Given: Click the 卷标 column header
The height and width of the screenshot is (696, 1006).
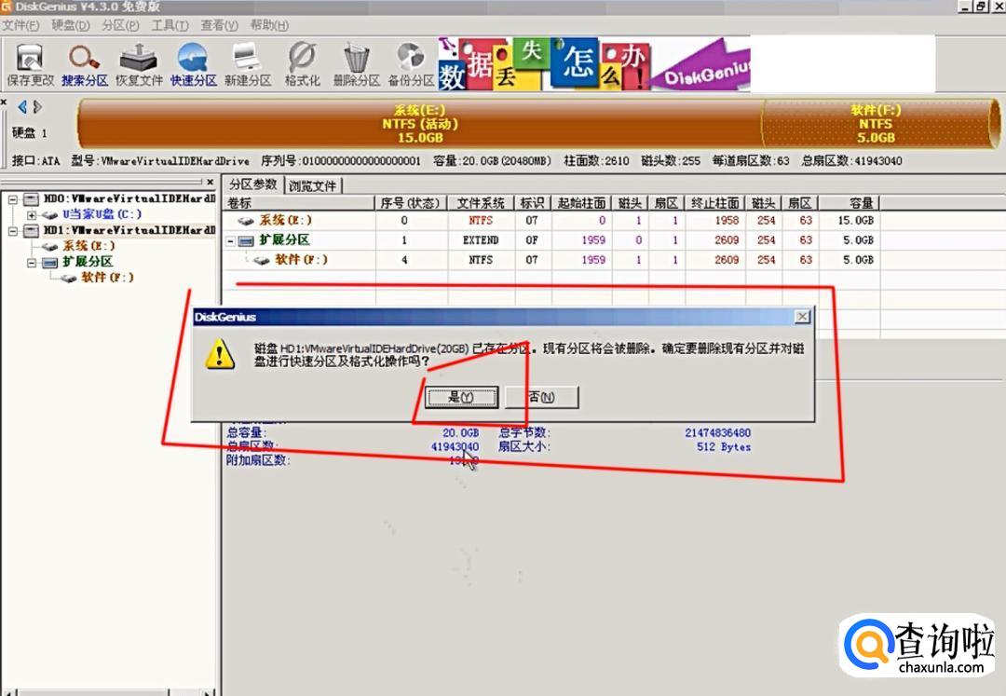Looking at the screenshot, I should (299, 203).
